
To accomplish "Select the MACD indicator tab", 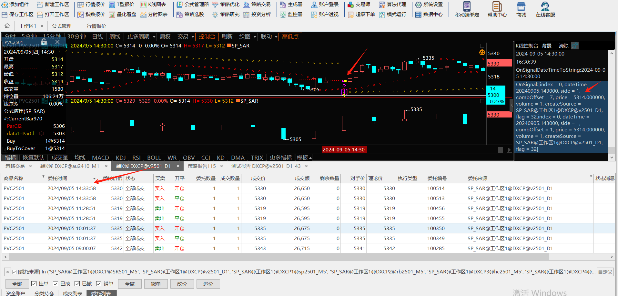I will (x=100, y=158).
